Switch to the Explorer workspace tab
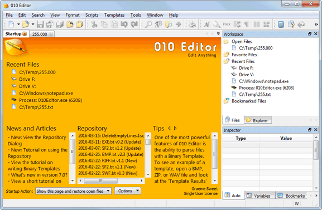This screenshot has height=210, width=322. [258, 120]
